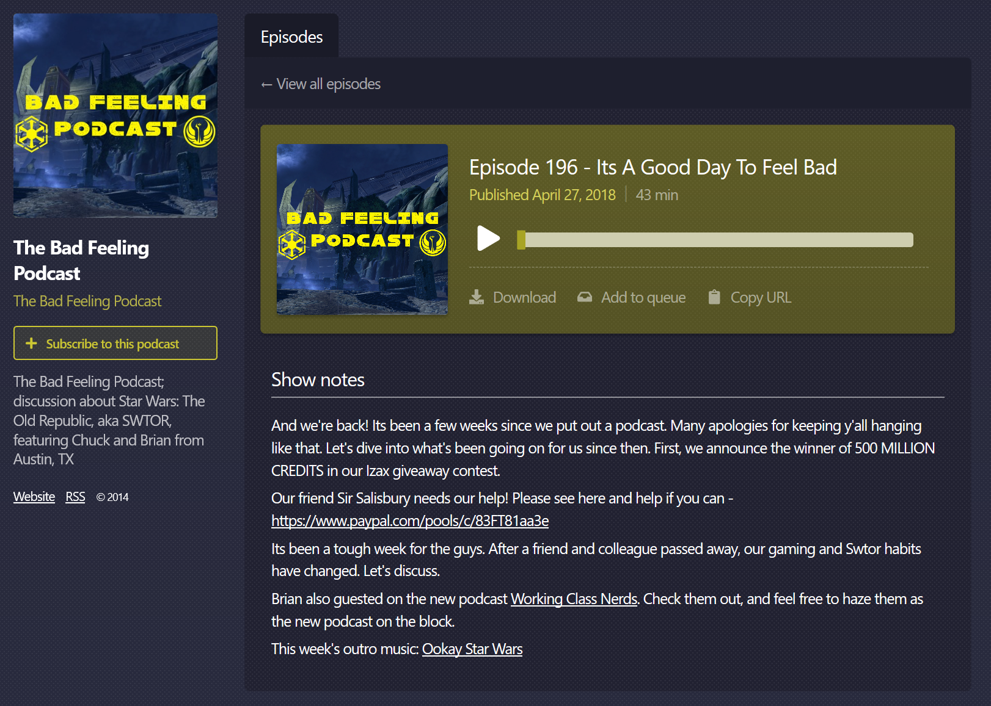Image resolution: width=991 pixels, height=706 pixels.
Task: Open the podcast Website link
Action: click(x=34, y=497)
